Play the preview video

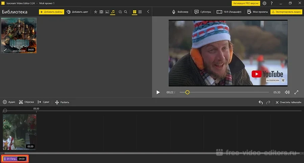tap(158, 92)
